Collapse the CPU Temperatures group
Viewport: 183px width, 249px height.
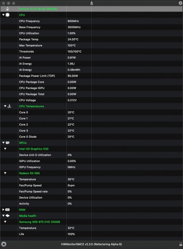[5, 106]
